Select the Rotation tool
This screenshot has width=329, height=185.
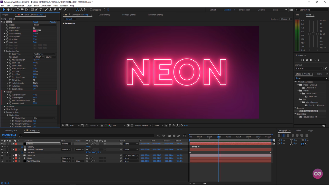point(18,10)
